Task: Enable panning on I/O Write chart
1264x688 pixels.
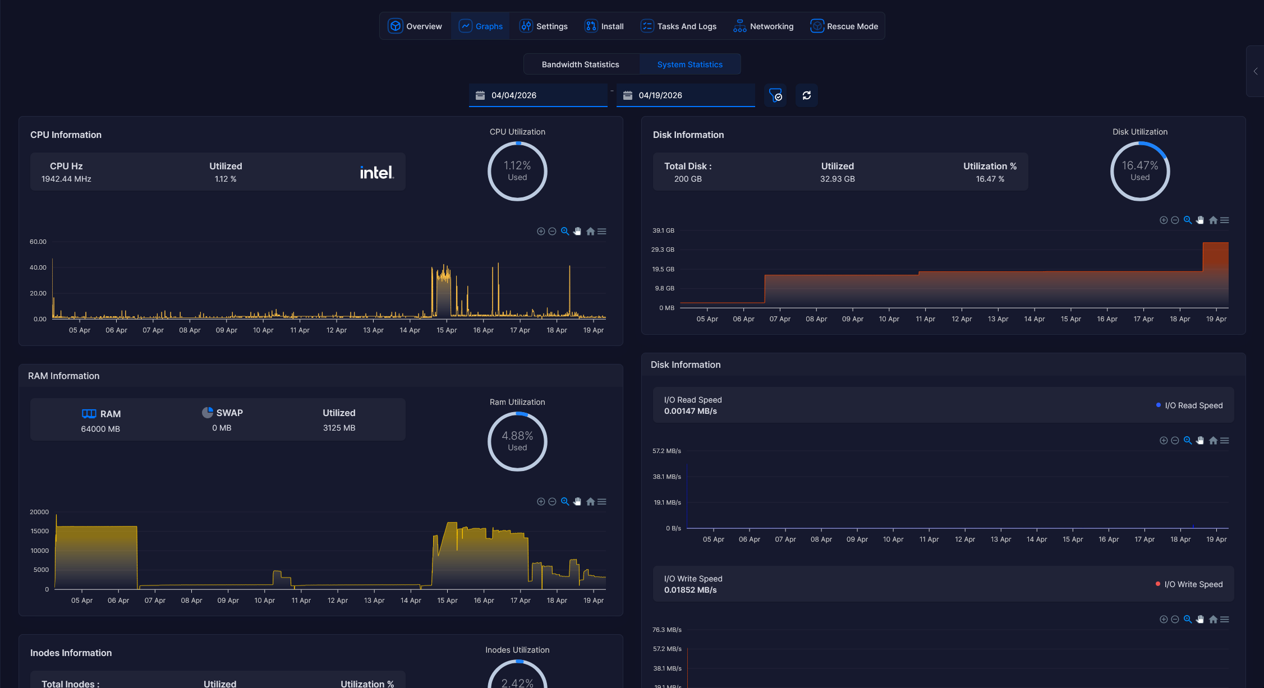Action: pyautogui.click(x=1200, y=620)
